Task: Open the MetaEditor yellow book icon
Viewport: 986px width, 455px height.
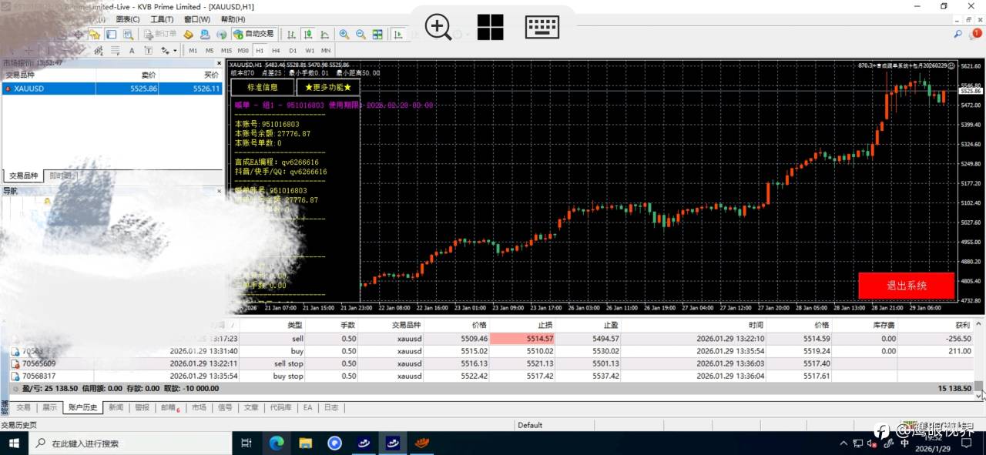Action: [188, 34]
